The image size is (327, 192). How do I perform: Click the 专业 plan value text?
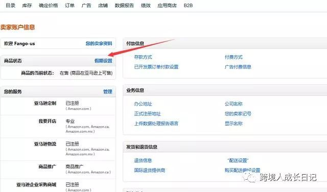pyautogui.click(x=70, y=121)
